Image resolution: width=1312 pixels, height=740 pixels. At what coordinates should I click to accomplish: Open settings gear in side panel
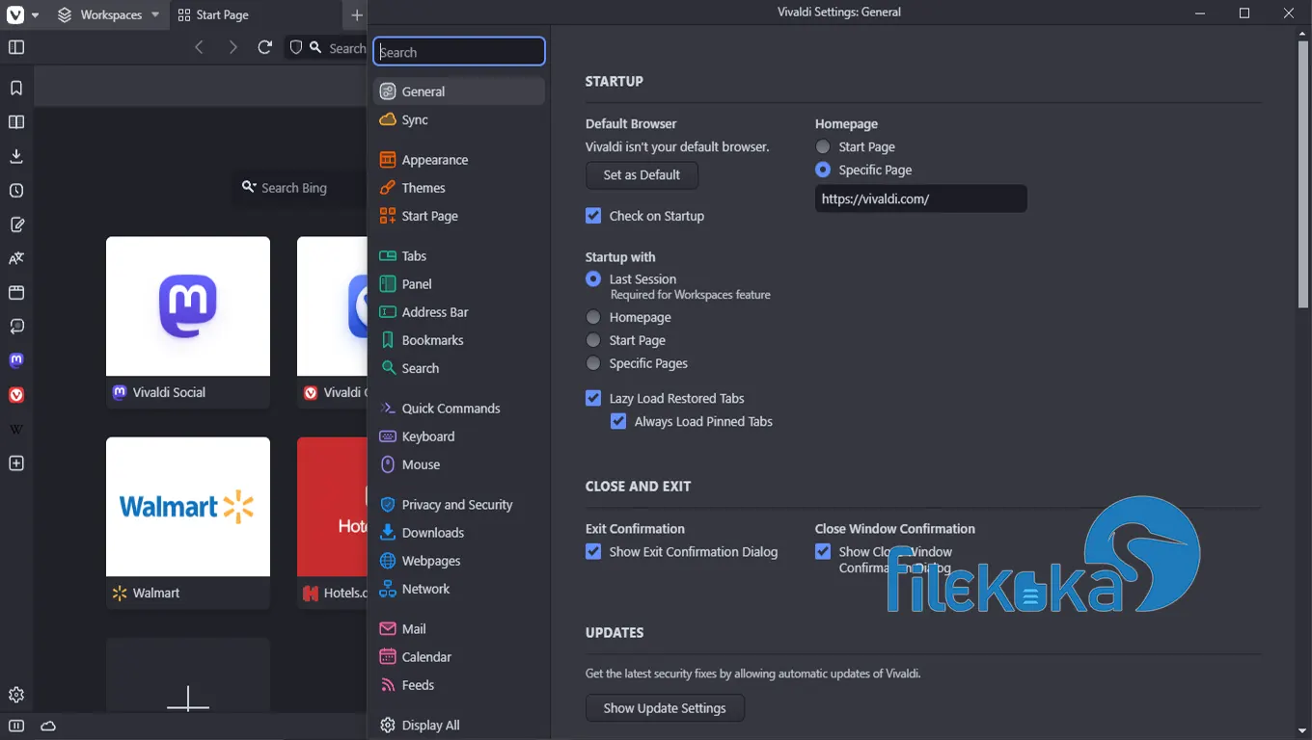pyautogui.click(x=16, y=695)
